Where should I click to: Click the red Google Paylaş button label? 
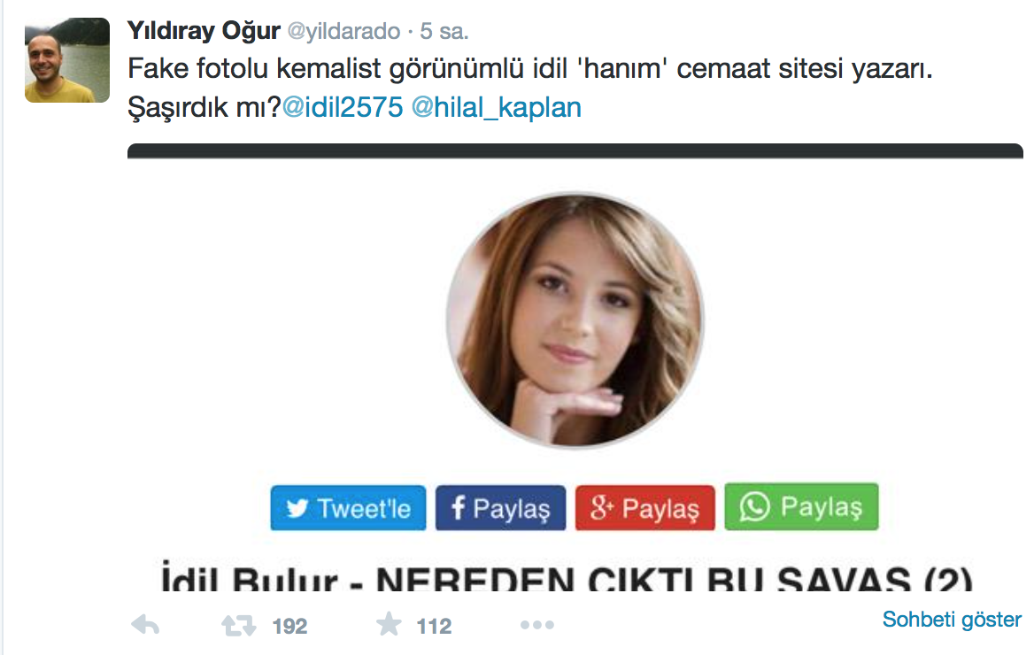coord(660,509)
